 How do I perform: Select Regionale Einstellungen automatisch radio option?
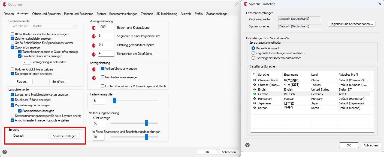[253, 53]
